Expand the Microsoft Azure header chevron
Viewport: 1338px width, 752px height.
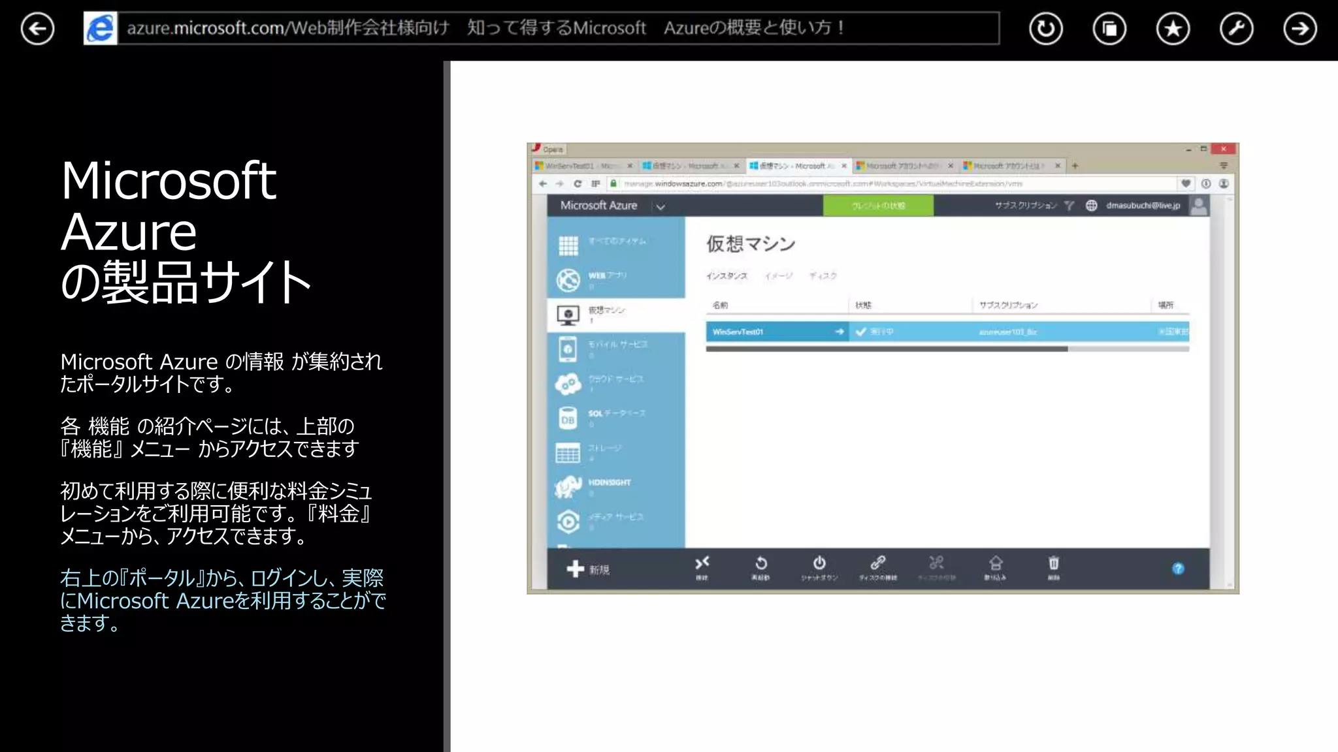point(661,206)
